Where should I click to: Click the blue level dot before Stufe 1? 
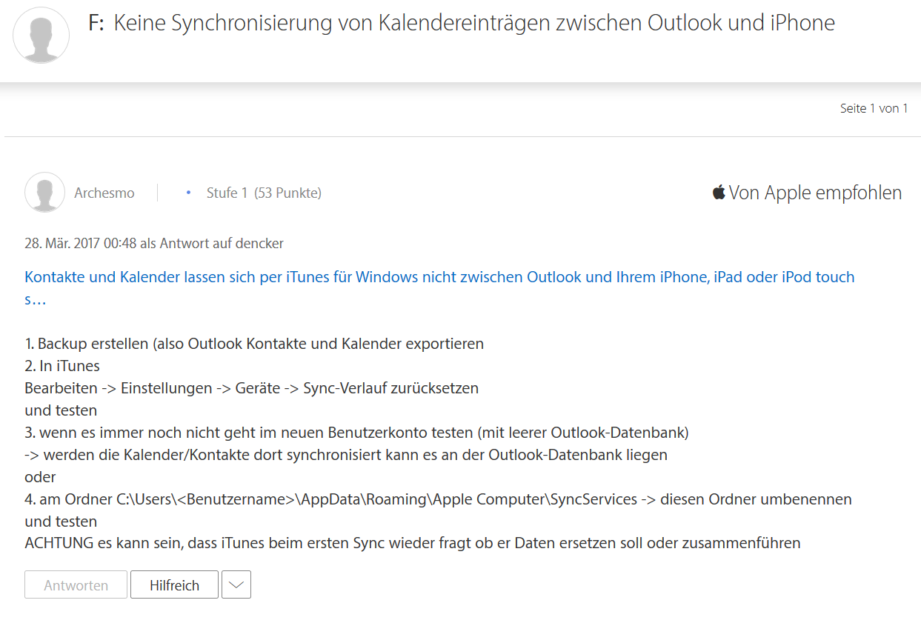click(x=188, y=193)
